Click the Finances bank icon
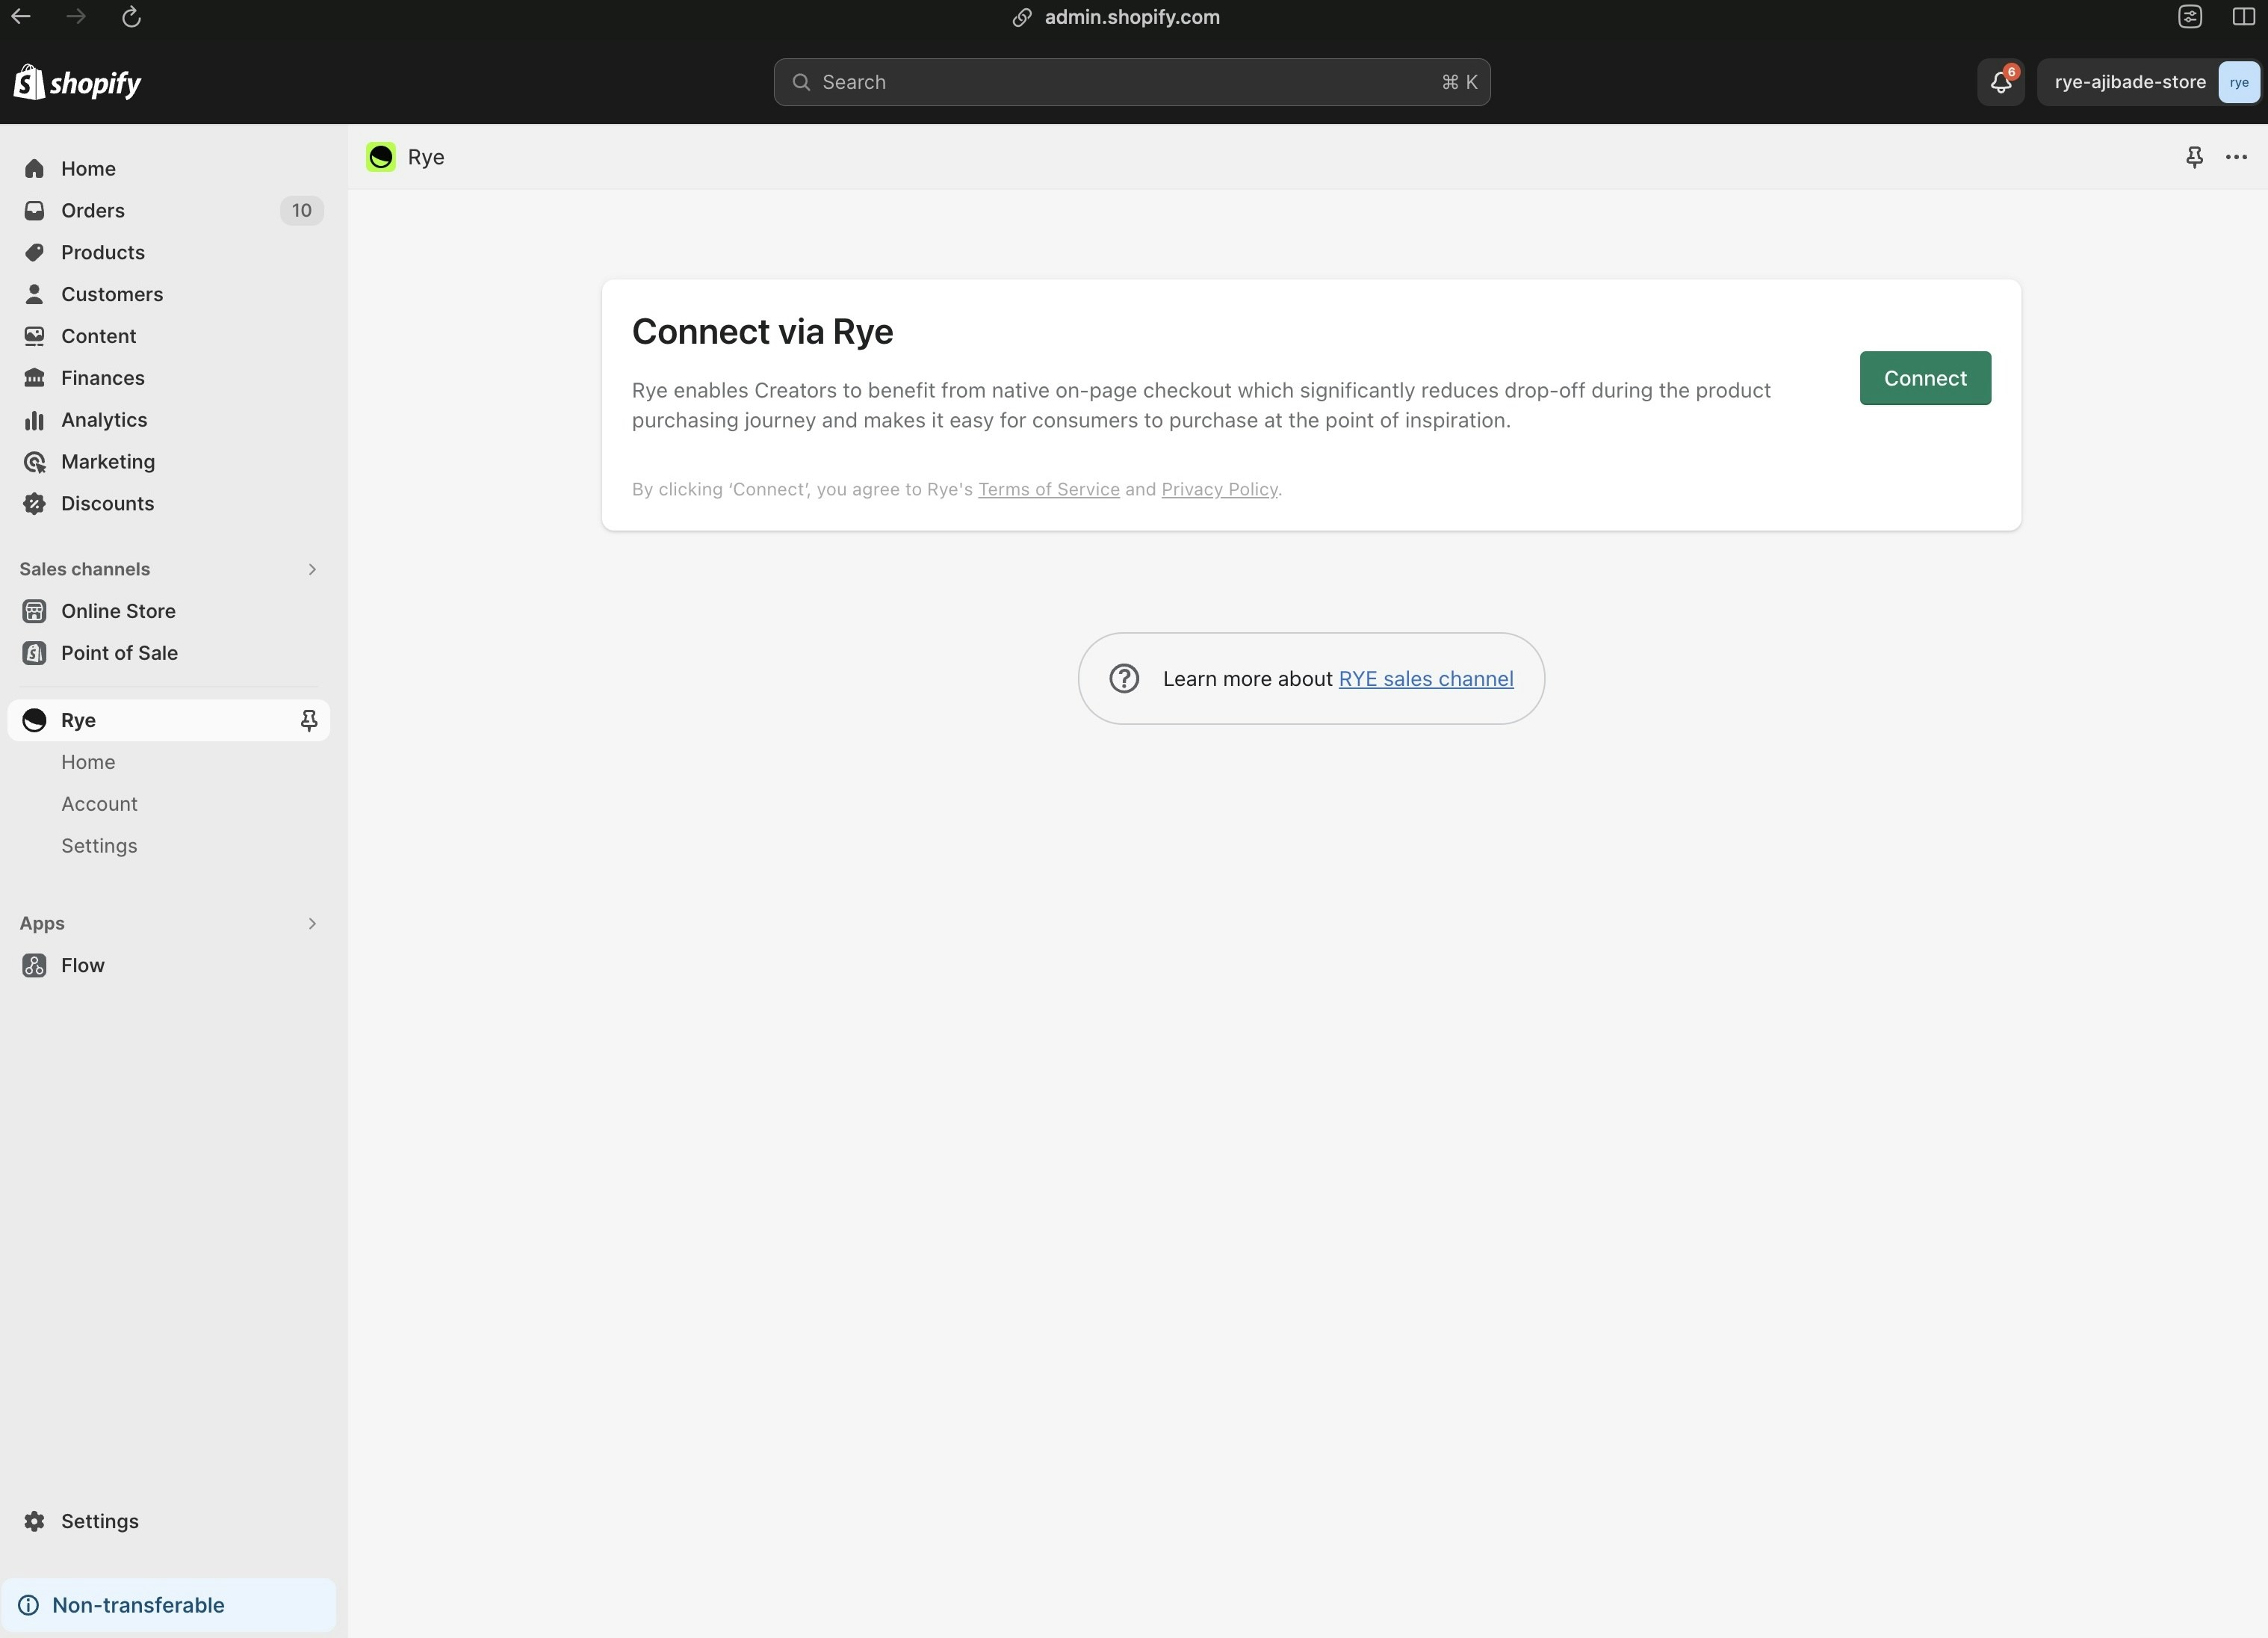 (x=34, y=378)
